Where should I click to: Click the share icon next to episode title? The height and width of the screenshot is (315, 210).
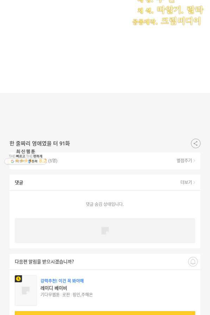click(196, 144)
